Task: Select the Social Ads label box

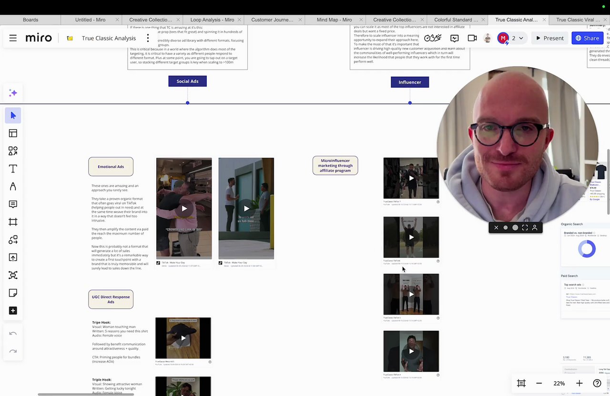Action: 187,81
